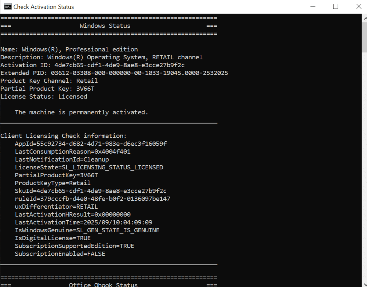Screen dimensions: 367x287
Task: Click the 'License Status: Licensed' line
Action: 44,97
